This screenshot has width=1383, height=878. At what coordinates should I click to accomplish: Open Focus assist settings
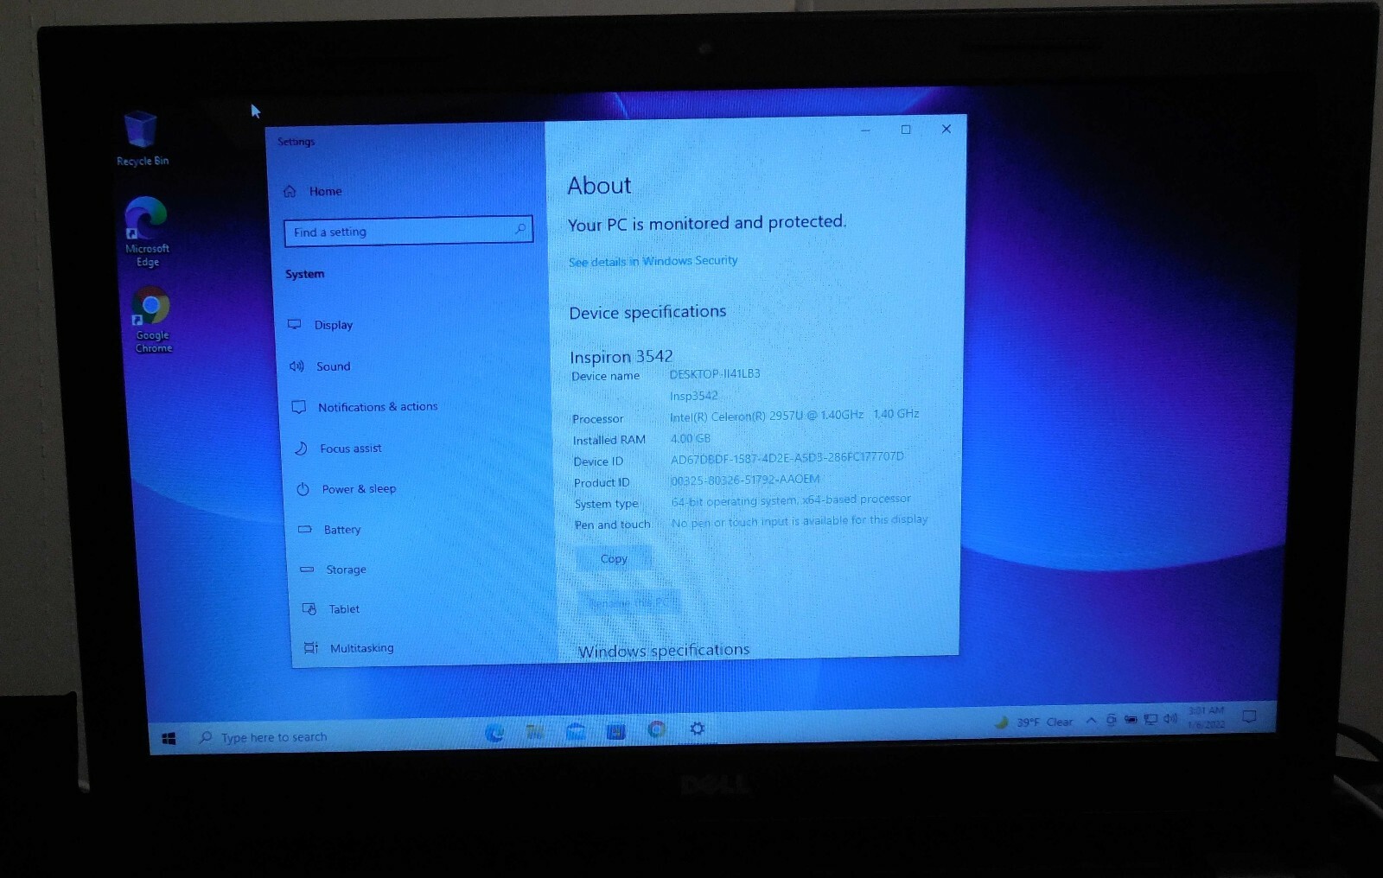[x=337, y=449]
